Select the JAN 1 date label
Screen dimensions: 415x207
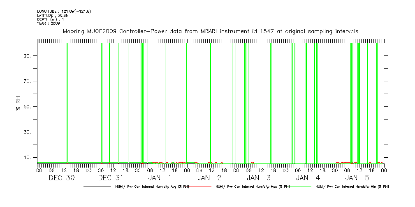pos(160,178)
